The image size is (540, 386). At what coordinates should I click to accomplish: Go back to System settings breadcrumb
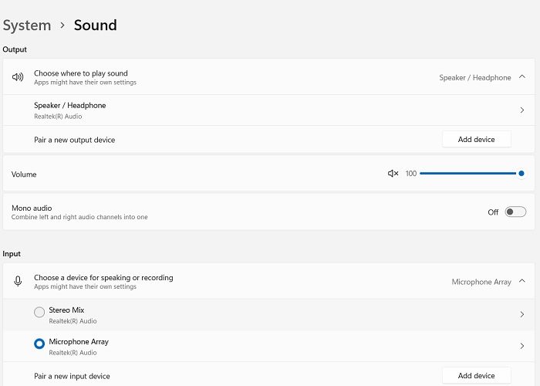point(27,25)
